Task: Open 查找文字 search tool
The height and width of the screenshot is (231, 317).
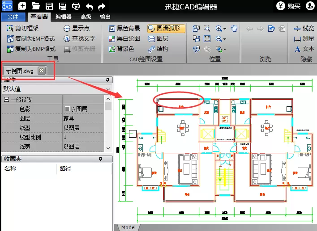Action: click(x=79, y=38)
